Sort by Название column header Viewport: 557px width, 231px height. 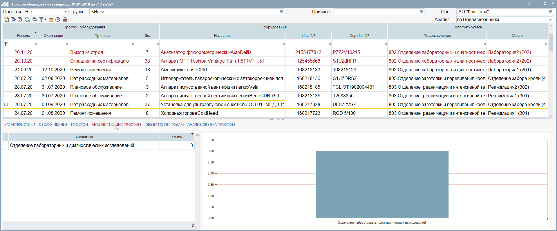[222, 36]
